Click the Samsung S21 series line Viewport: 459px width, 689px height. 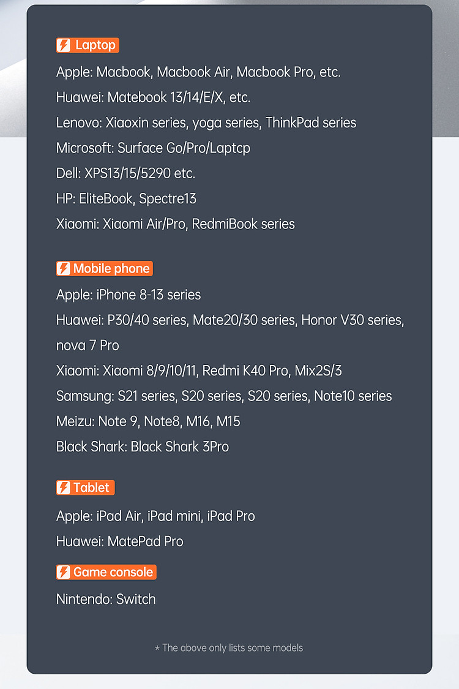224,396
